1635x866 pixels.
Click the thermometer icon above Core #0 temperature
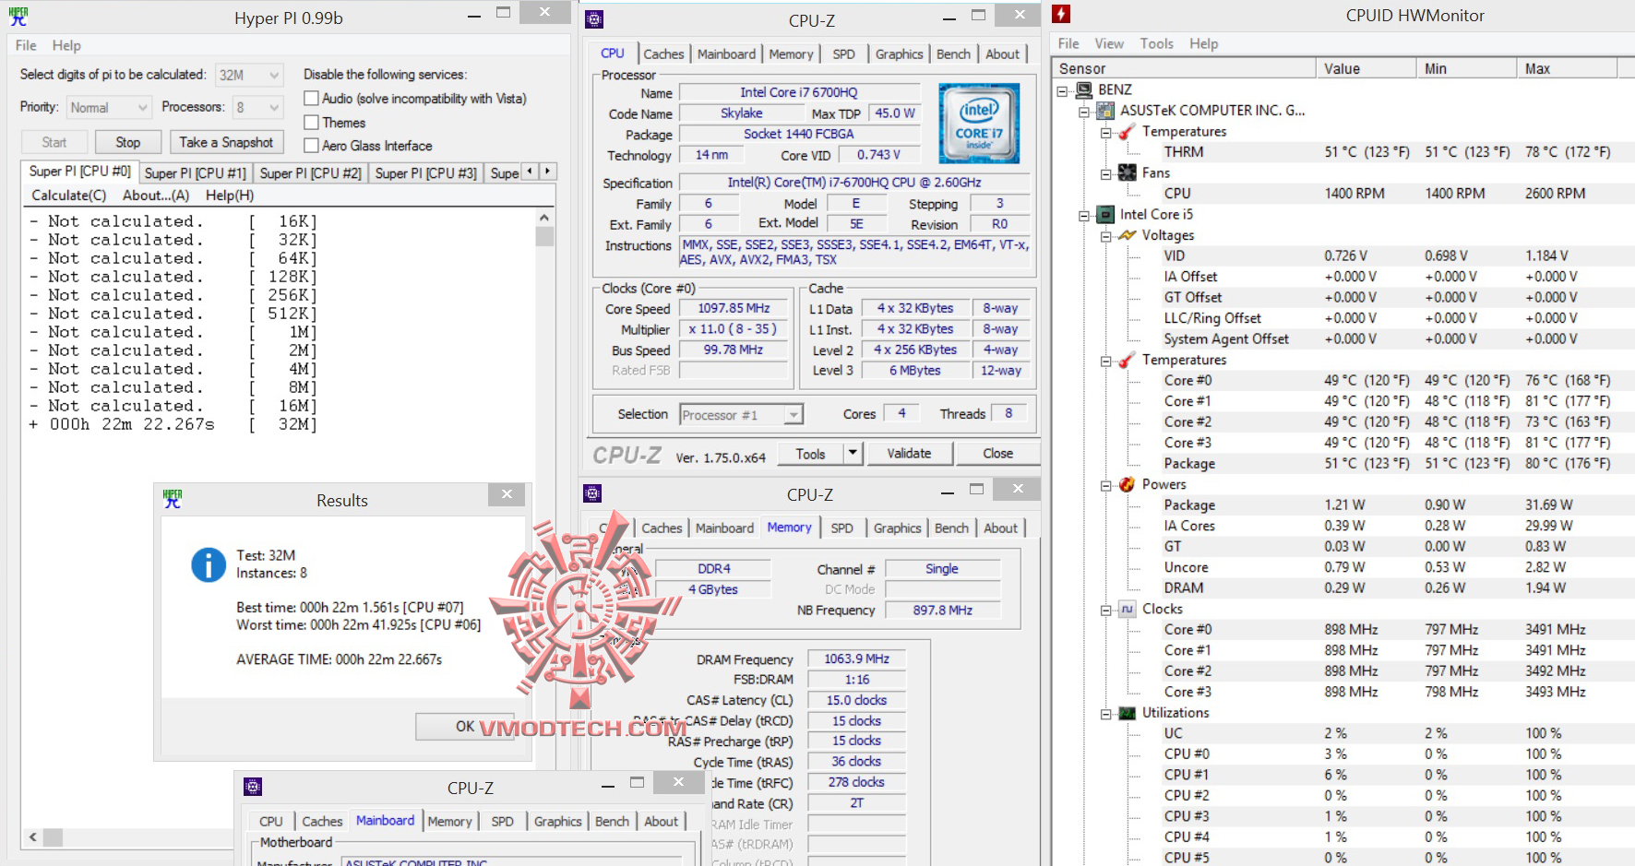point(1127,360)
